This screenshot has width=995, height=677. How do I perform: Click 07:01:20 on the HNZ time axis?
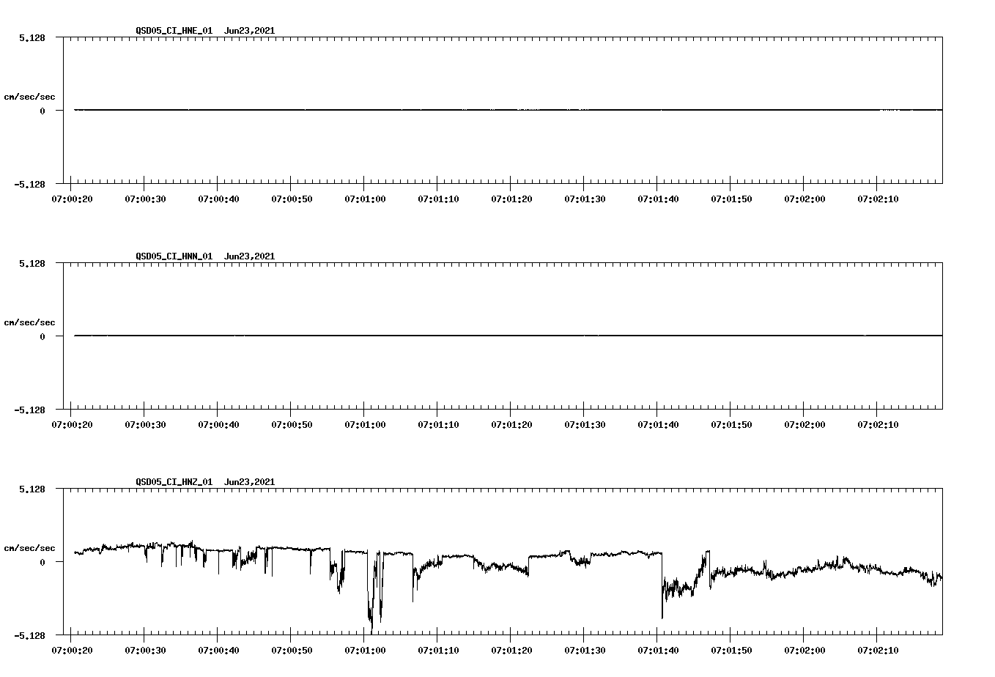511,651
